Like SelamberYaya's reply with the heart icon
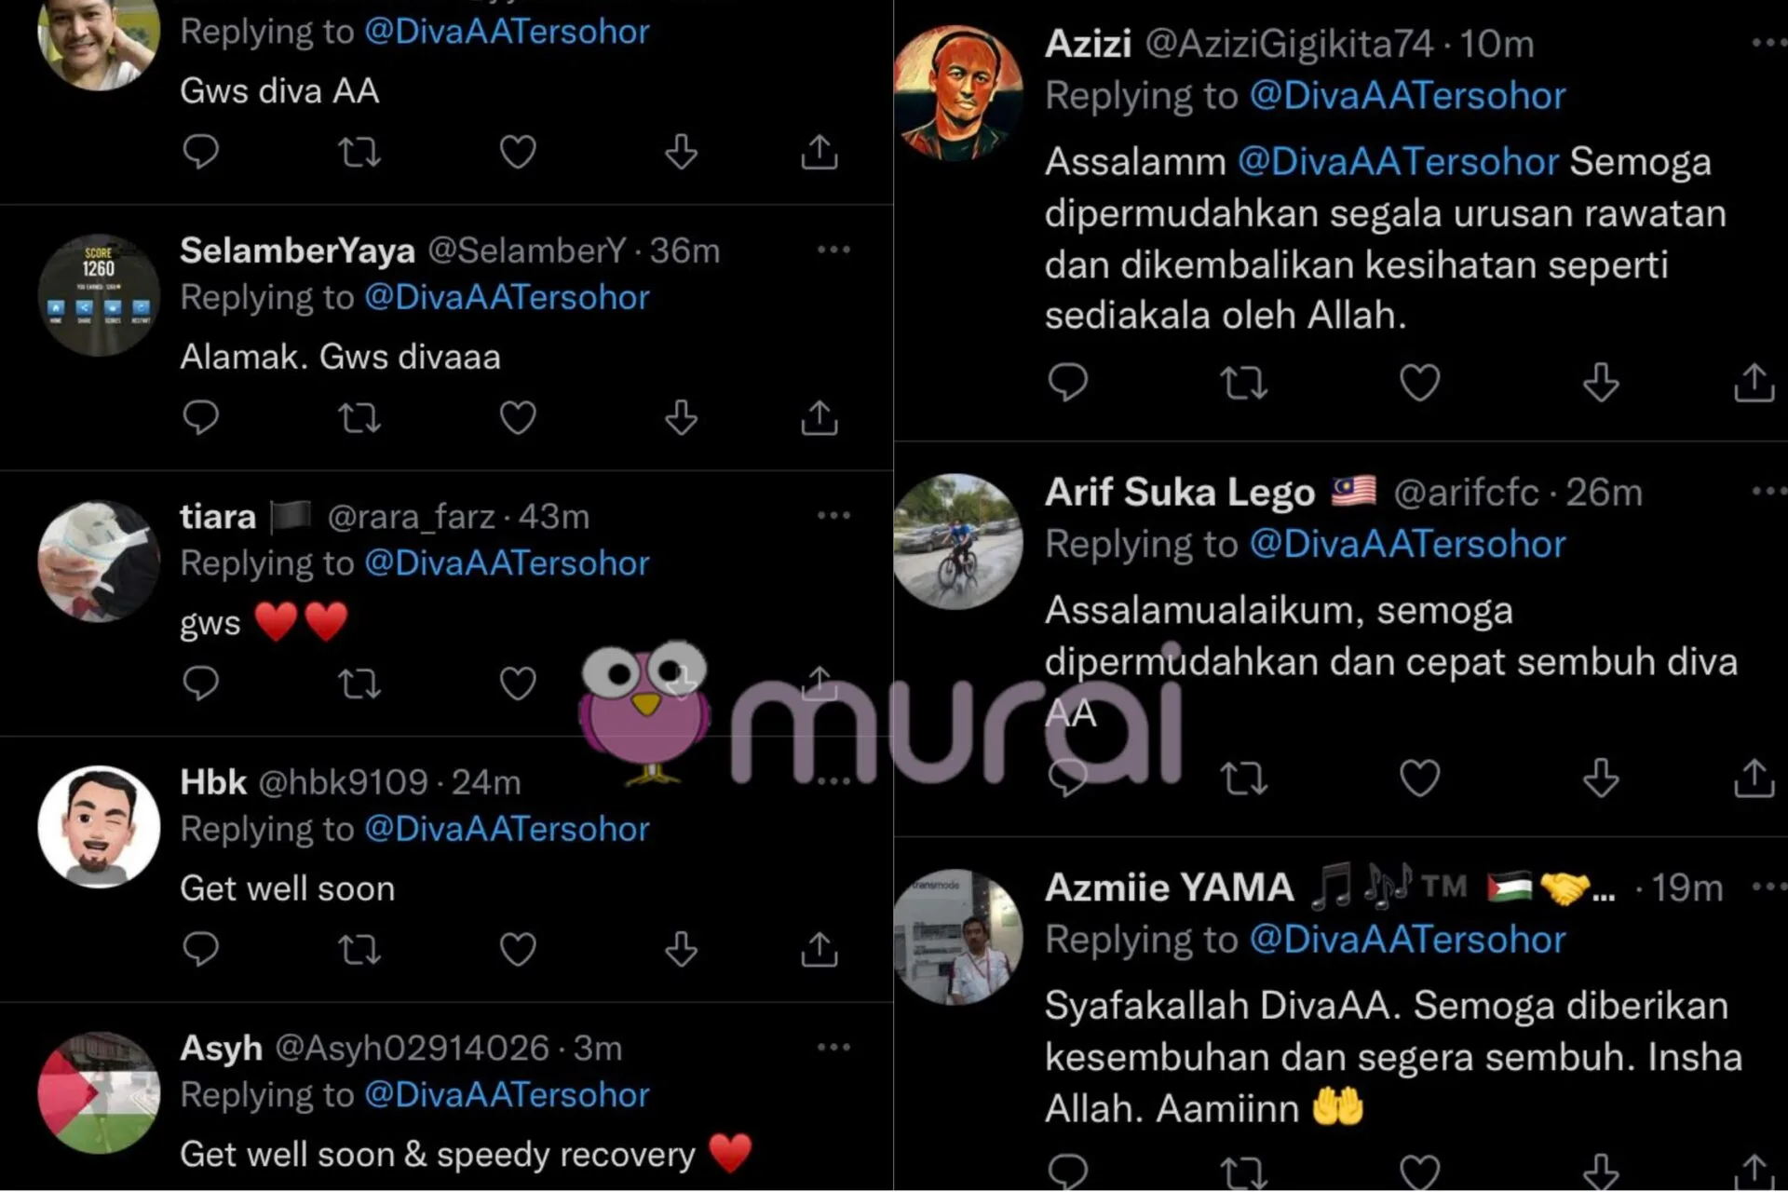Viewport: 1788px width, 1192px height. 518,417
